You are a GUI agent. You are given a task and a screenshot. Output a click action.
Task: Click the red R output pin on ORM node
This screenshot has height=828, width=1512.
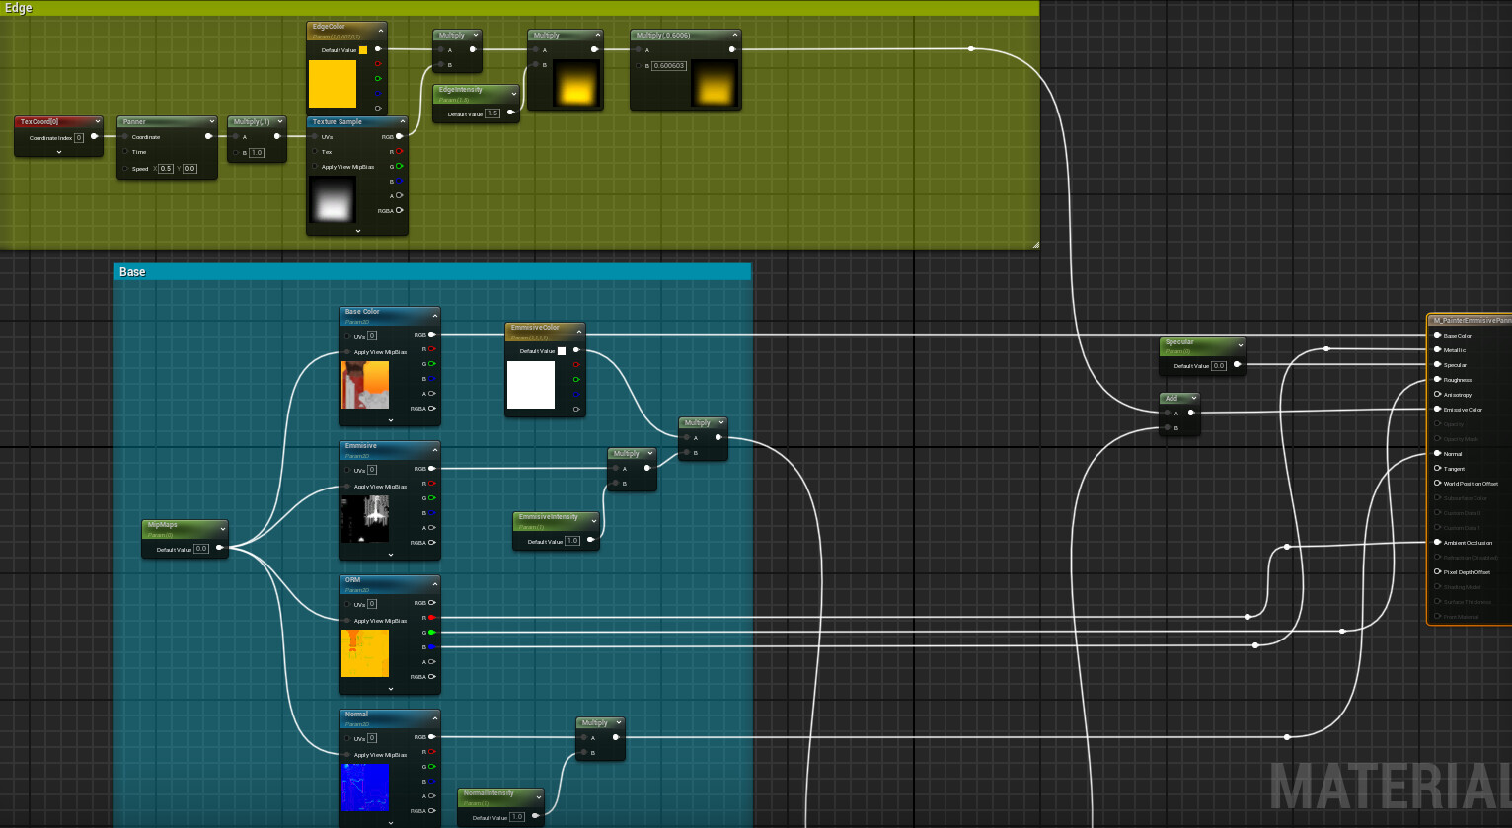[431, 618]
